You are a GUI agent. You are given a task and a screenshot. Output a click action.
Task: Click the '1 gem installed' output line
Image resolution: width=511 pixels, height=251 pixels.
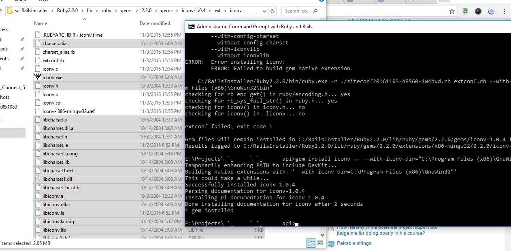click(x=209, y=211)
